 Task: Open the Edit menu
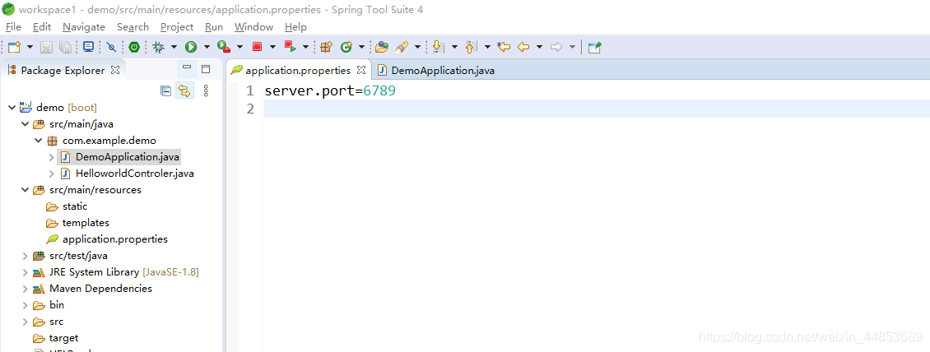coord(41,26)
